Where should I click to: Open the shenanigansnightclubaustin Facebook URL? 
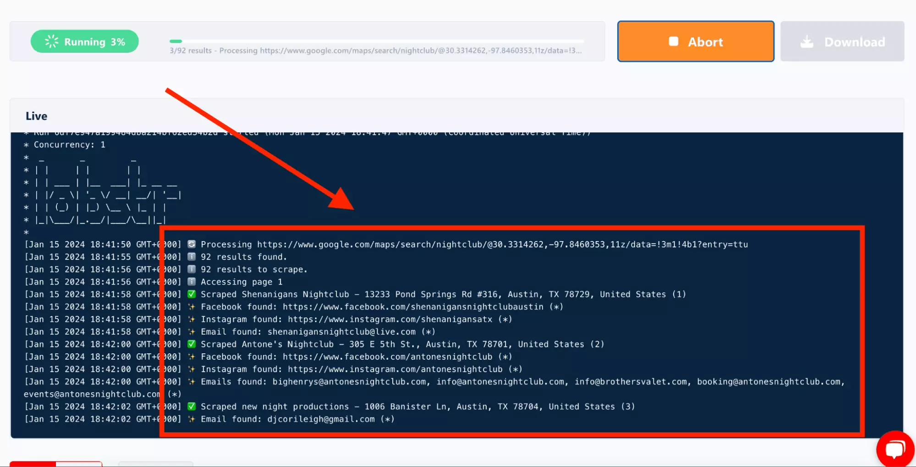tap(412, 307)
